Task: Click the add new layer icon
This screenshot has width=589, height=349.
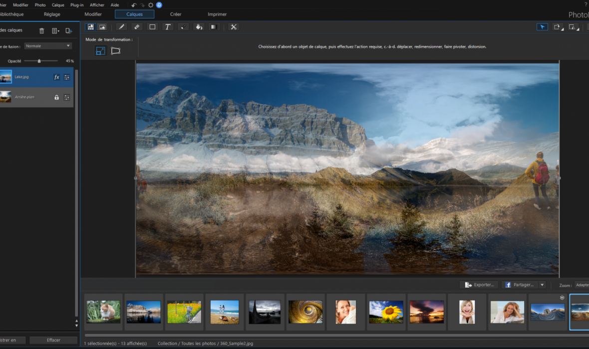Action: pos(69,31)
